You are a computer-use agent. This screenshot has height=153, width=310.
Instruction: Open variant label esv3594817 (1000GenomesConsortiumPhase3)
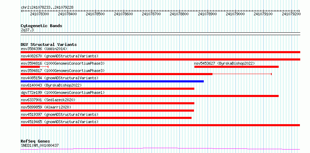(63, 71)
